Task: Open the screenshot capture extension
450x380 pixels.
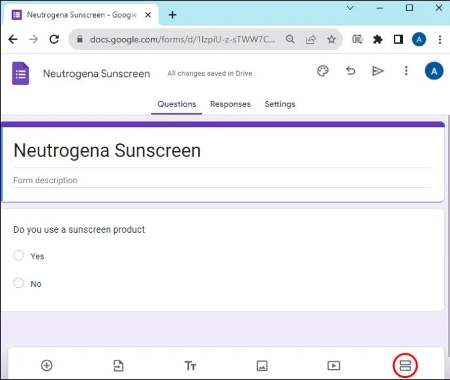Action: coord(357,39)
